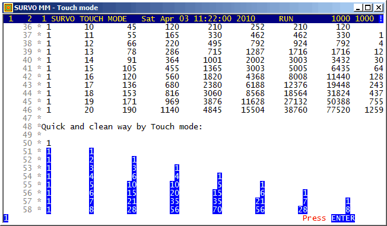Click the value 8008 on line 42
Viewport: 387px width, 226px height.
click(x=298, y=77)
